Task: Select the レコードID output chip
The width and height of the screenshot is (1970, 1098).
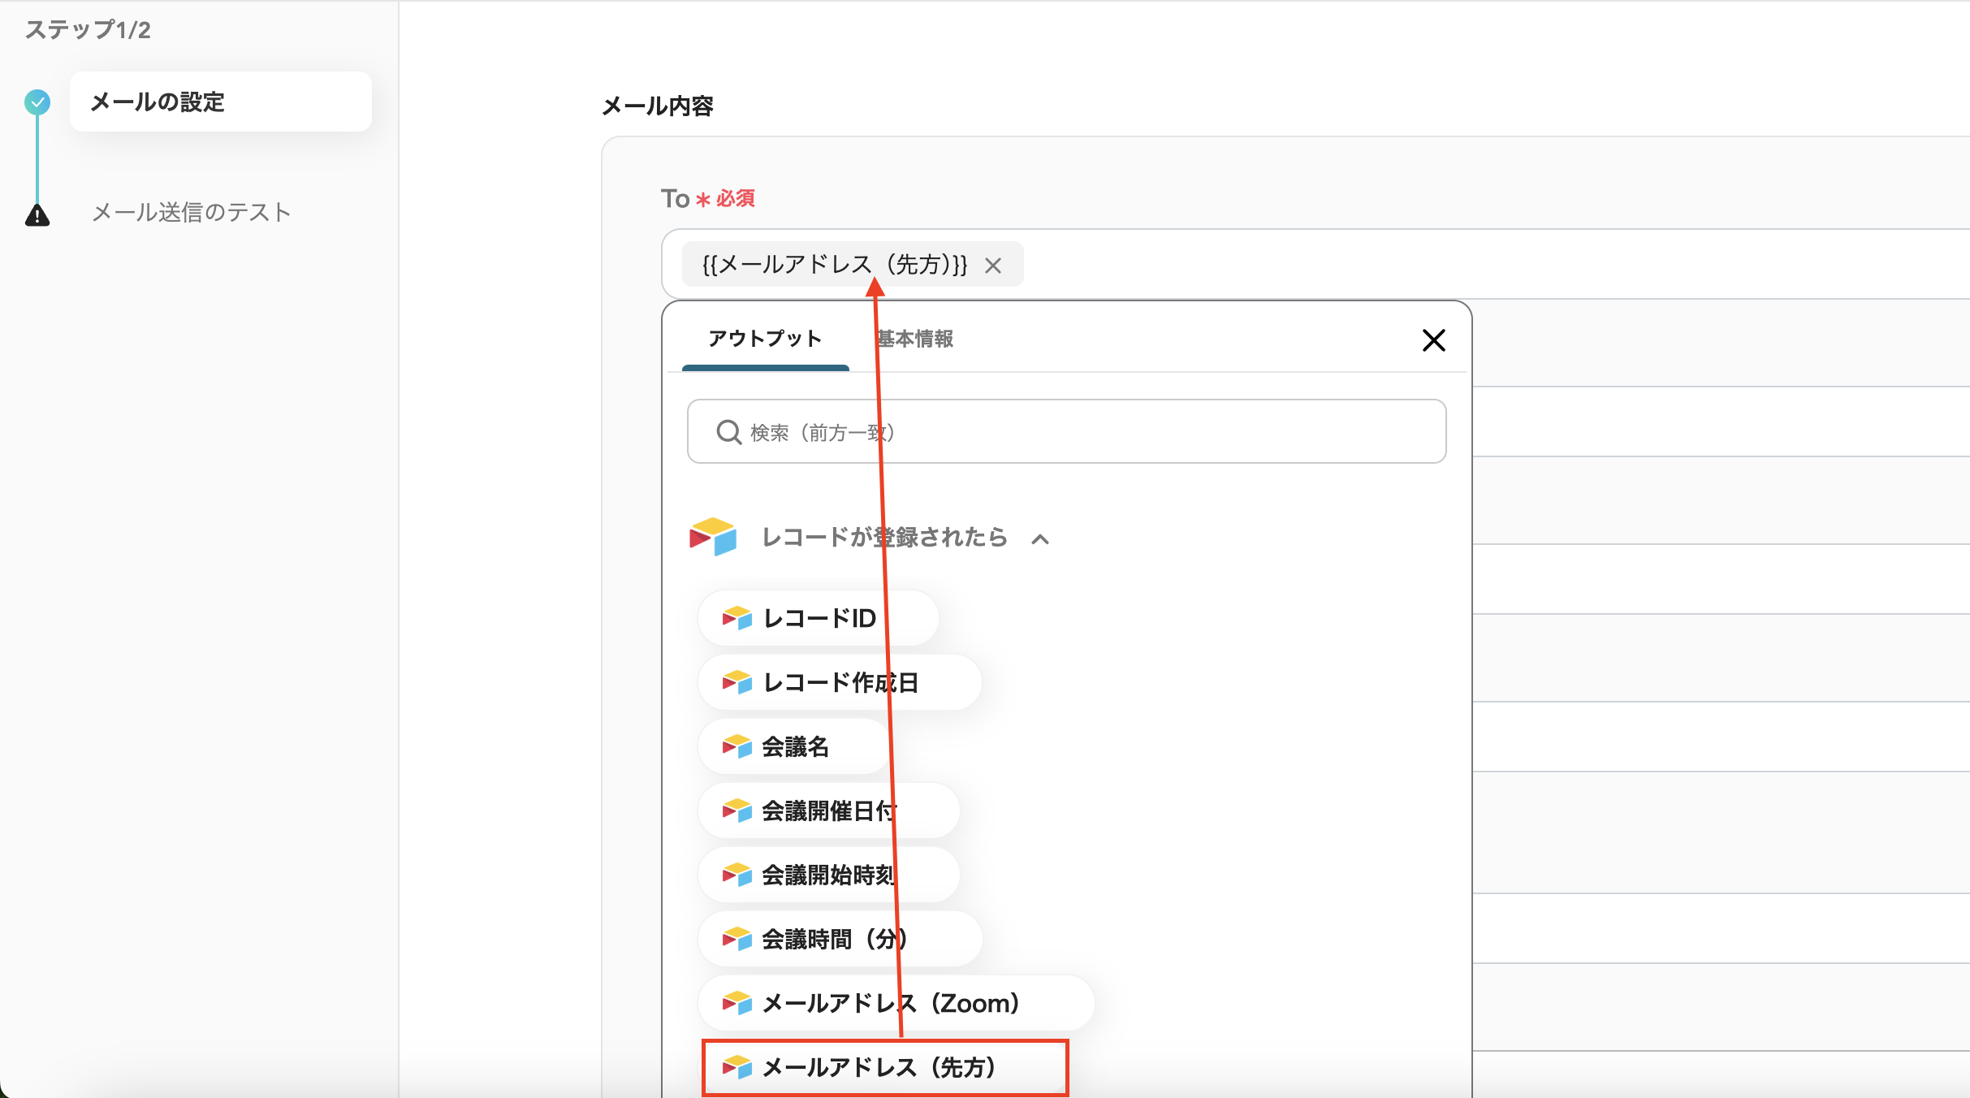Action: 818,619
